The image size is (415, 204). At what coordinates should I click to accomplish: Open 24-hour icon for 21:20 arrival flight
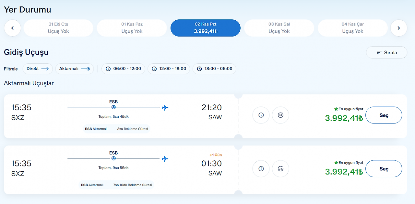[x=280, y=115]
